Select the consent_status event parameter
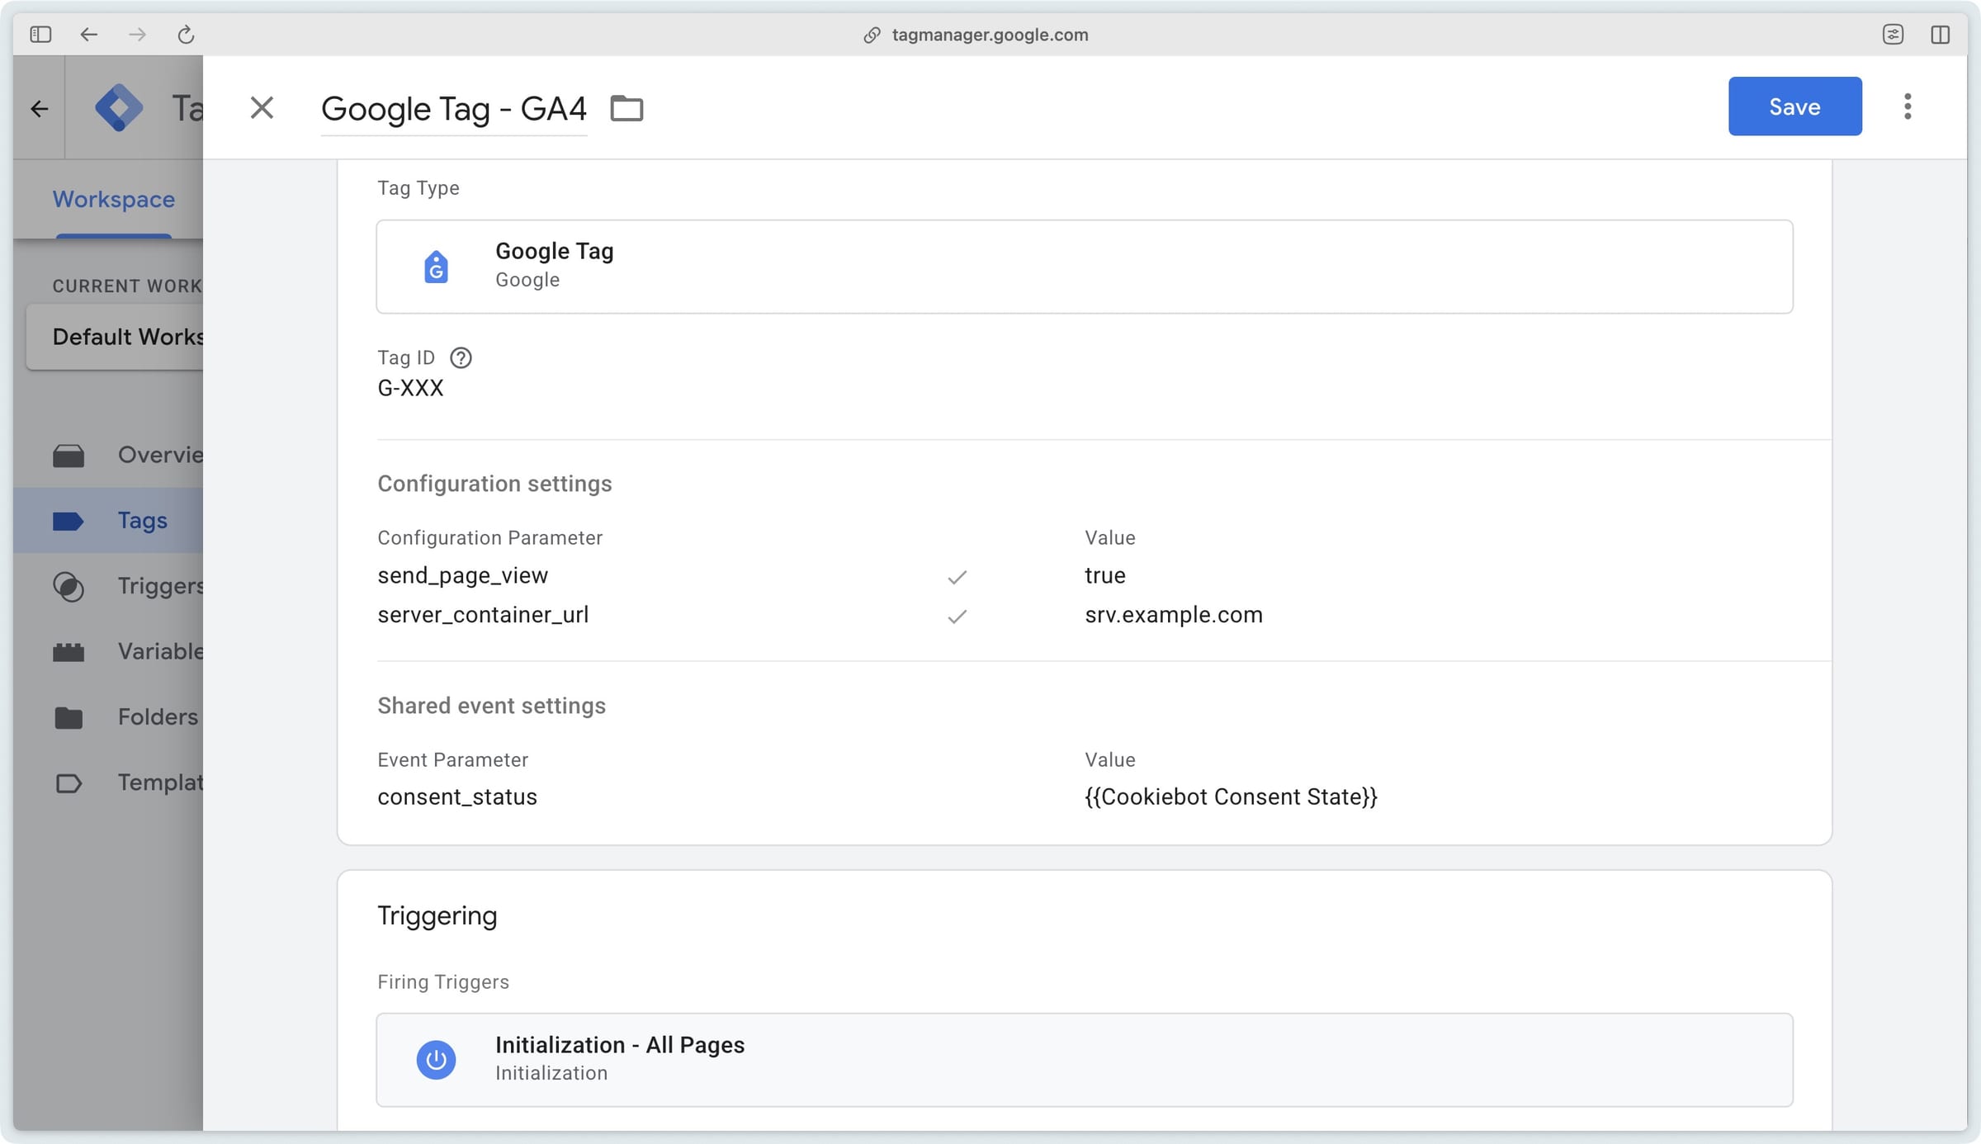The image size is (1981, 1144). pyautogui.click(x=457, y=797)
